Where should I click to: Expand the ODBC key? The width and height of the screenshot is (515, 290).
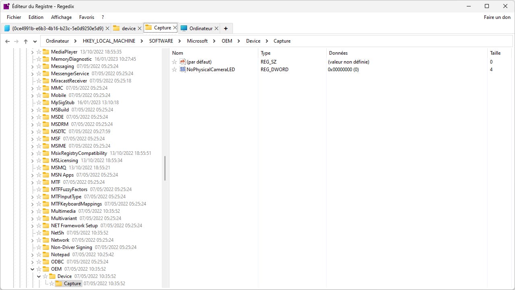click(33, 262)
